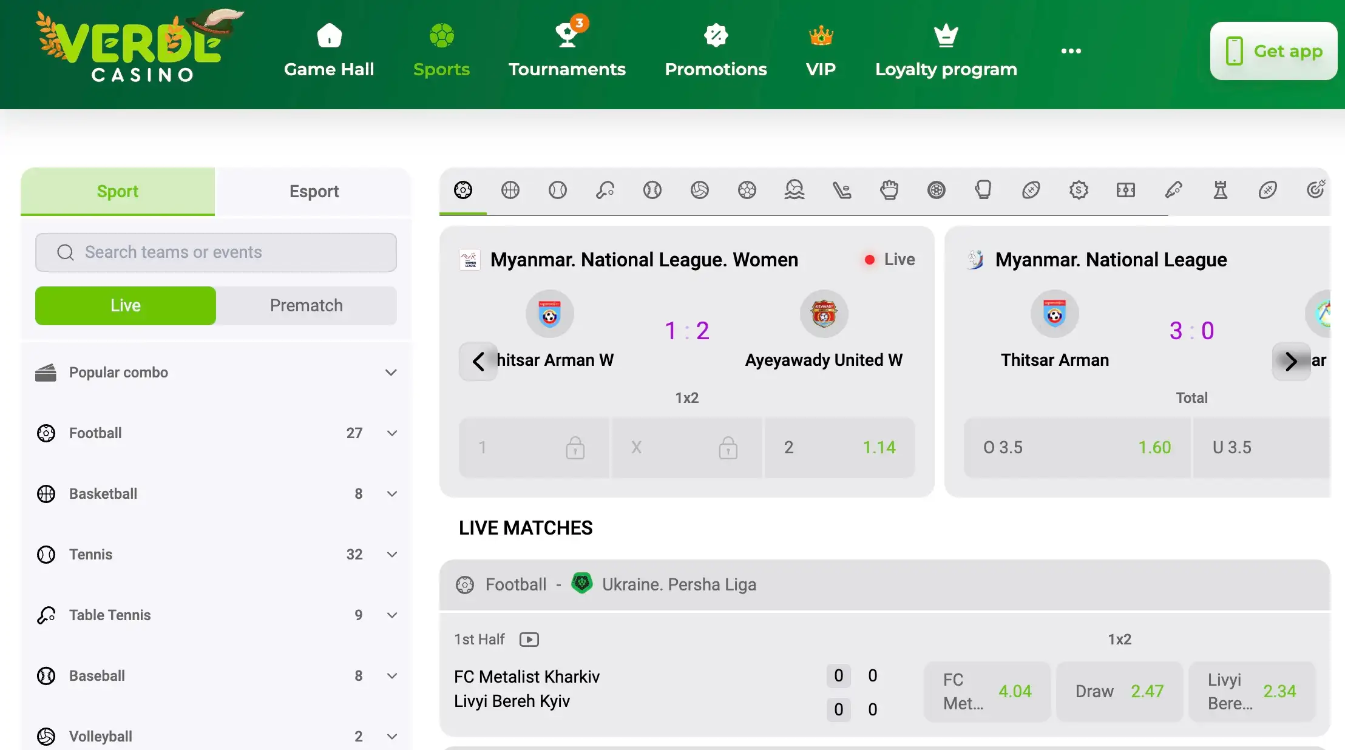Viewport: 1345px width, 750px height.
Task: Select the Sport tab
Action: (x=118, y=191)
